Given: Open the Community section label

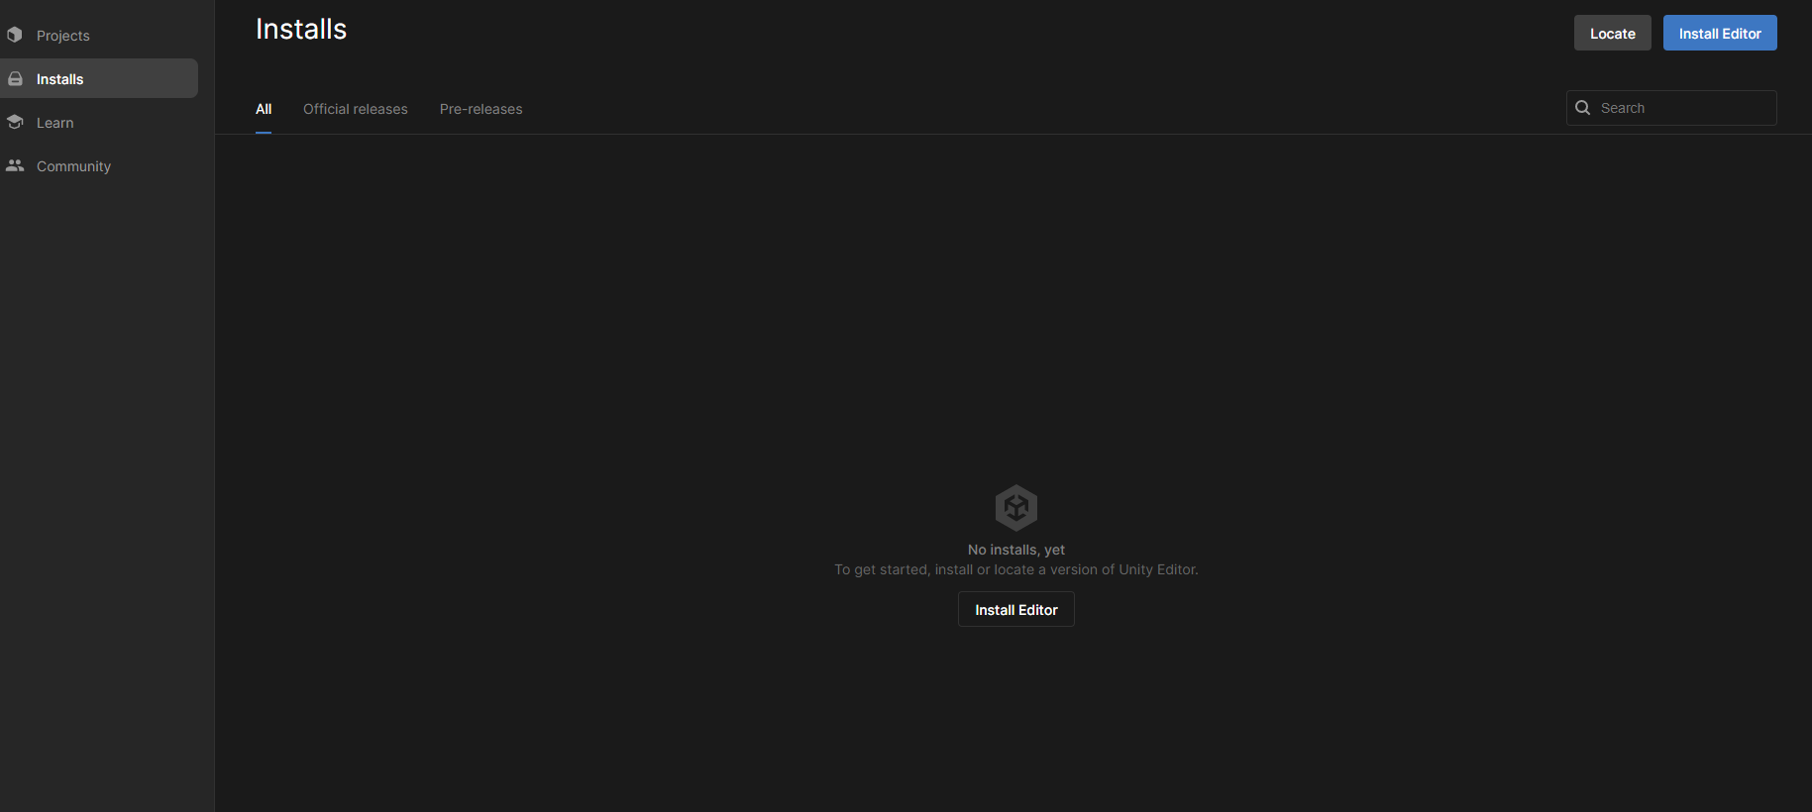Looking at the screenshot, I should click(x=74, y=166).
